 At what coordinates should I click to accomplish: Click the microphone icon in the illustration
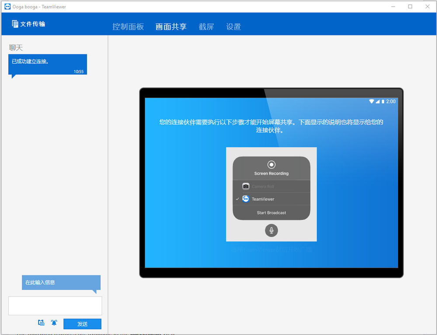coord(271,230)
